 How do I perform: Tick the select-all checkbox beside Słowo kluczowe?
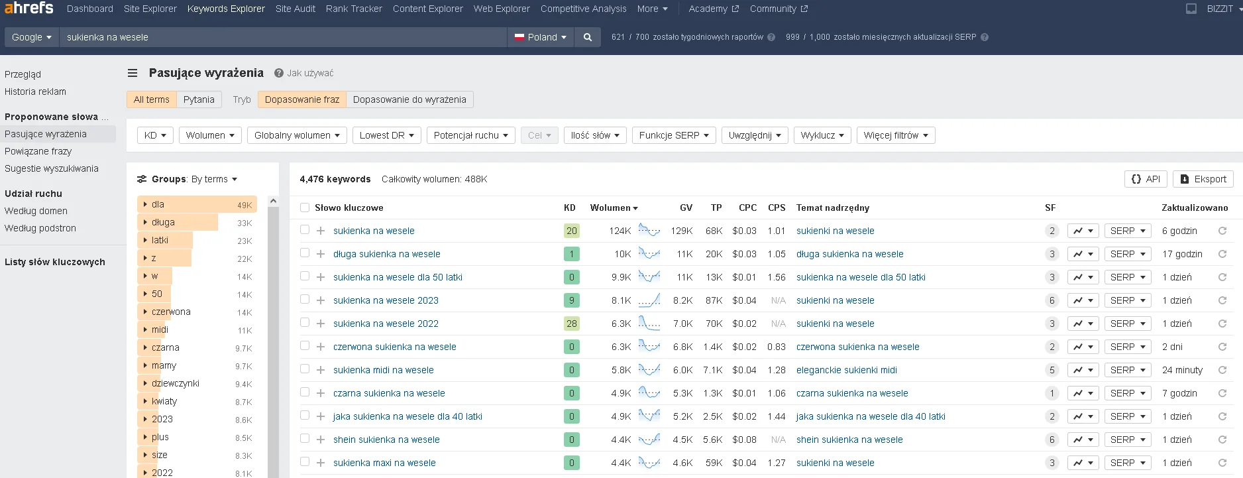pyautogui.click(x=305, y=208)
